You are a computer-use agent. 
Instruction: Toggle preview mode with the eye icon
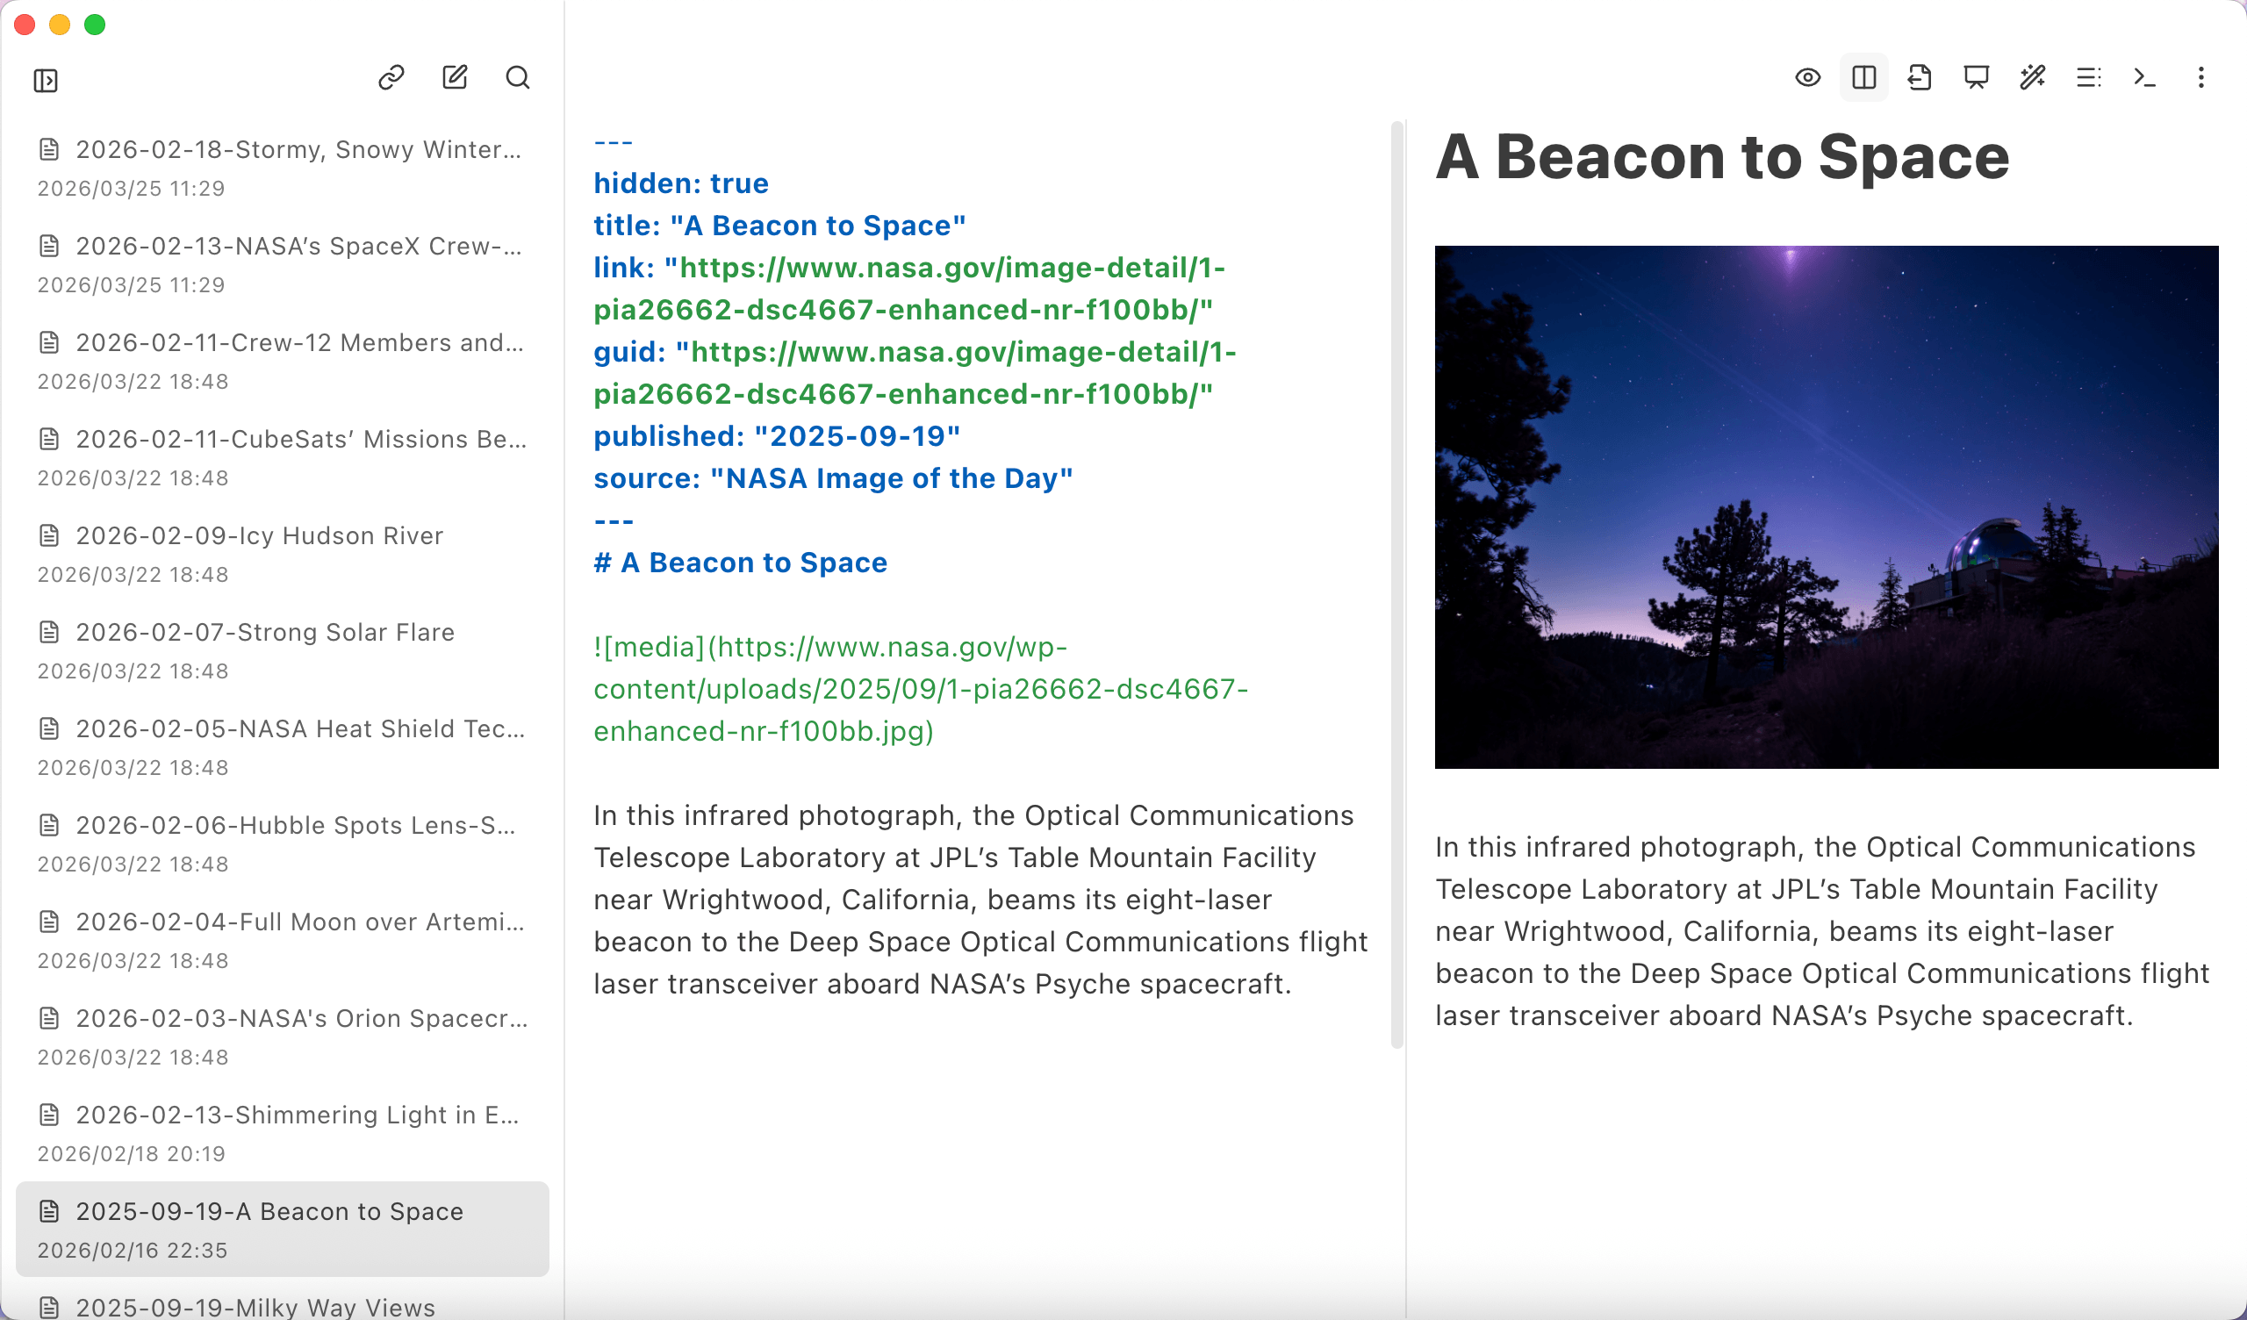[x=1807, y=77]
